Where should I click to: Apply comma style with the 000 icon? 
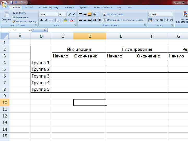[162, 20]
